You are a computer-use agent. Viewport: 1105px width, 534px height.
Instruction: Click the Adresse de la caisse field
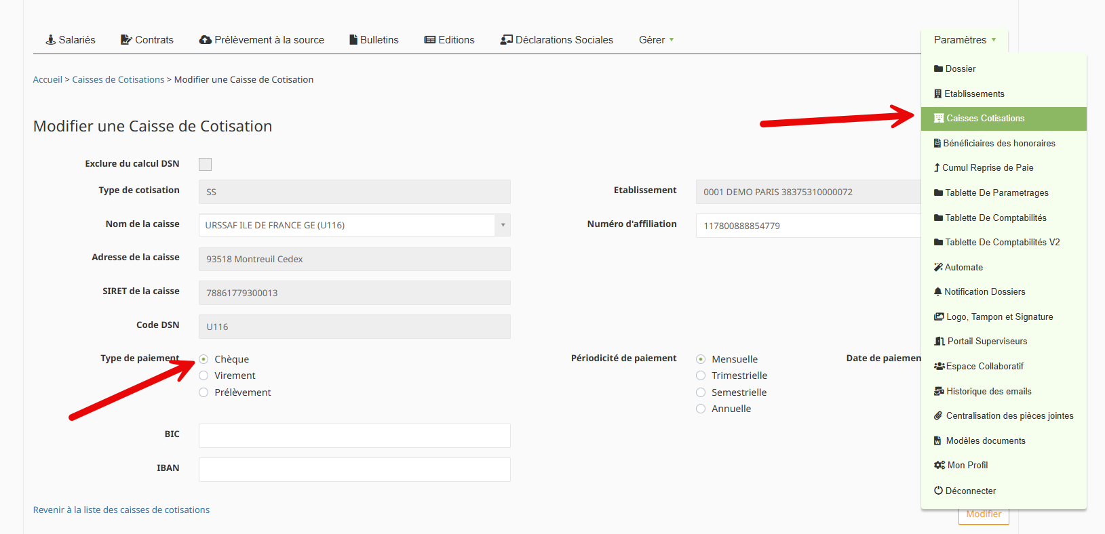click(x=355, y=260)
